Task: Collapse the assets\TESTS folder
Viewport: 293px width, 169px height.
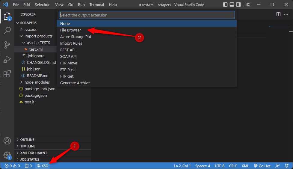Action: (36, 43)
